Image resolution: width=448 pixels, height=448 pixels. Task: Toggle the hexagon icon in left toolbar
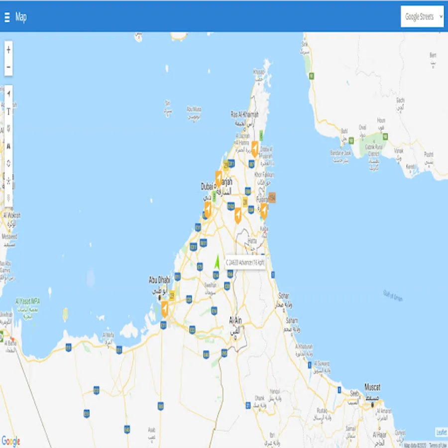coord(8,164)
